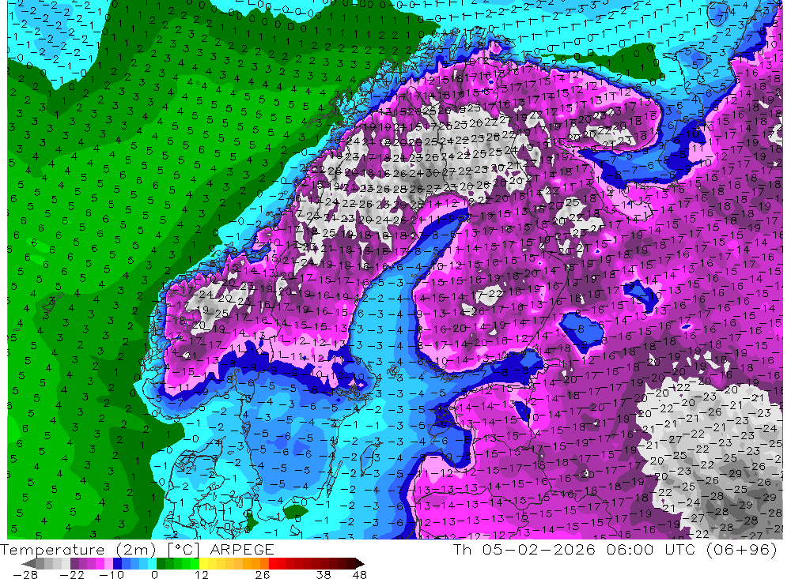The image size is (791, 579).
Task: Click the 'Temperature (2m) [°C] ARPEGE' title
Action: tap(137, 549)
